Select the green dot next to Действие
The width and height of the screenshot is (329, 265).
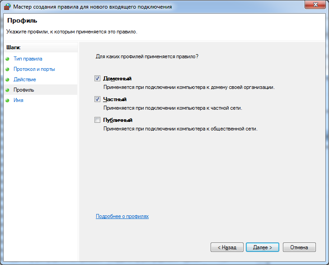(x=7, y=79)
